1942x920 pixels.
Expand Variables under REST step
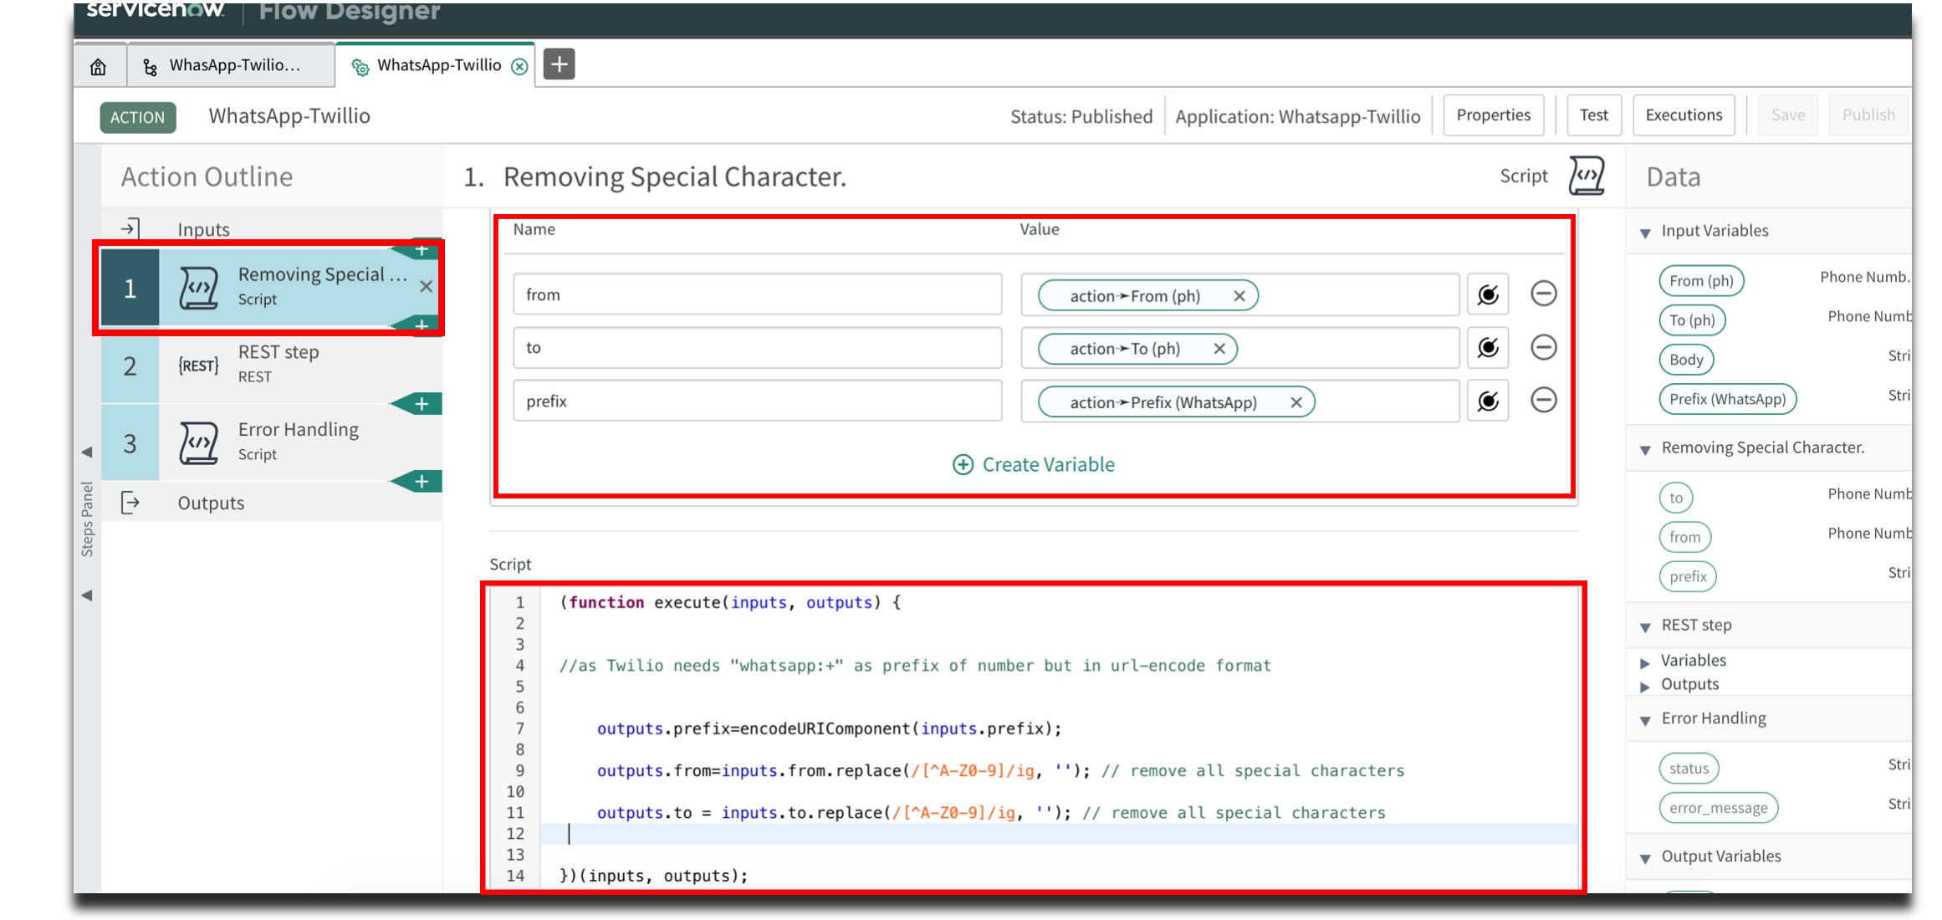[1643, 660]
